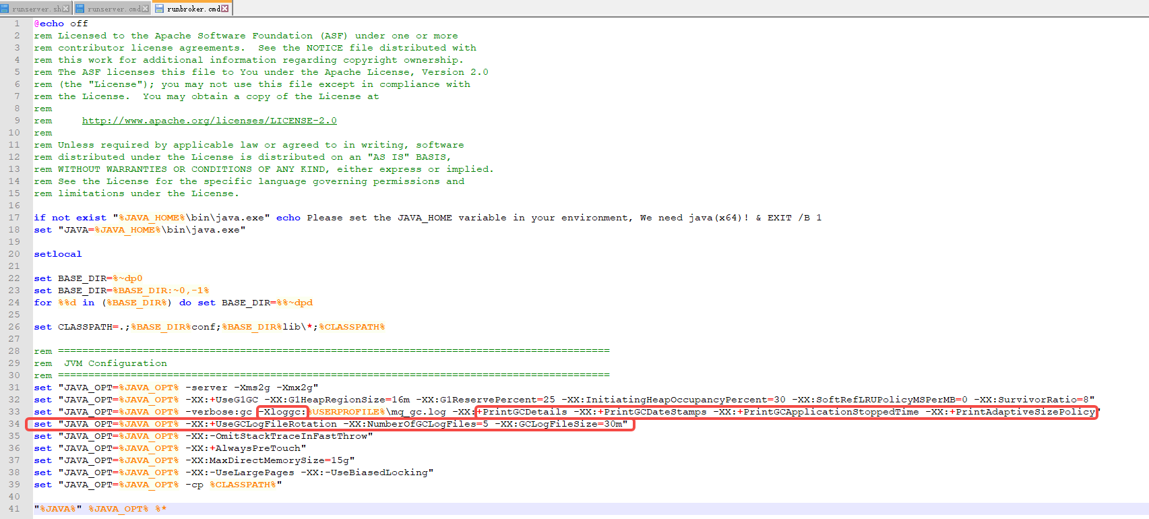Image resolution: width=1149 pixels, height=519 pixels.
Task: Click '"JAVA=%JAVA_HOME%\bin\java.exe"' on line 18
Action: coord(152,230)
